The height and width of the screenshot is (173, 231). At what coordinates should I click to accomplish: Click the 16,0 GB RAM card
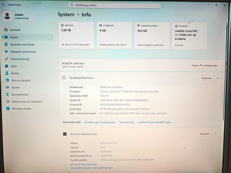tap(152, 36)
